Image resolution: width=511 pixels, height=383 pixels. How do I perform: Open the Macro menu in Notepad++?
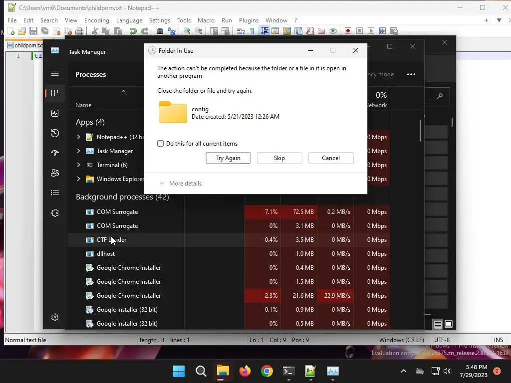coord(206,20)
